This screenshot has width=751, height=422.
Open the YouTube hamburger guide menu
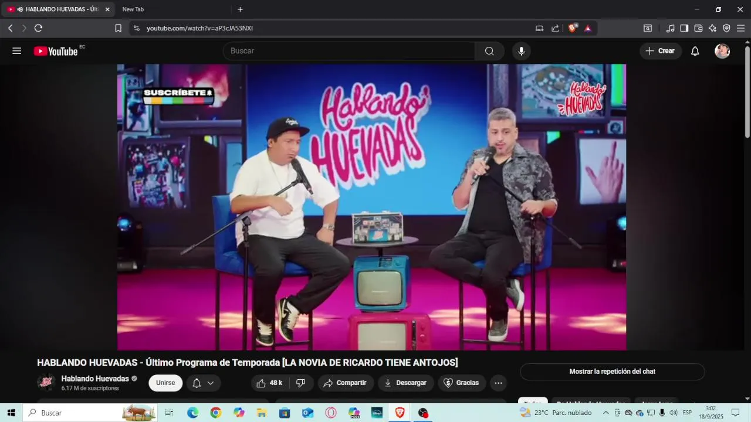click(x=16, y=51)
